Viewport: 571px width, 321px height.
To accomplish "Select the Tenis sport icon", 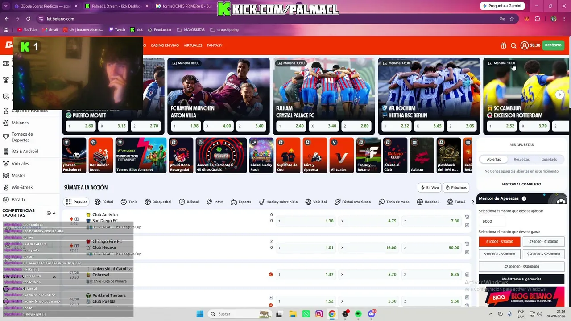I will coord(124,202).
